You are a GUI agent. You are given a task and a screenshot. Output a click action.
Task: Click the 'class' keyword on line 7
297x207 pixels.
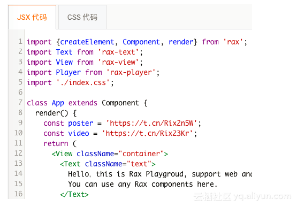(x=37, y=103)
